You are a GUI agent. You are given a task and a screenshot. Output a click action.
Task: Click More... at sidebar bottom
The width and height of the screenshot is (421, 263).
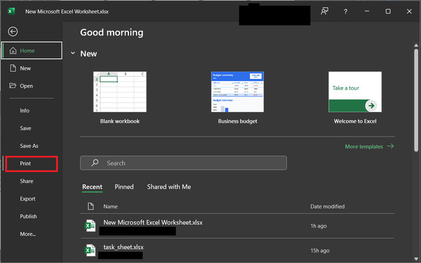(28, 234)
